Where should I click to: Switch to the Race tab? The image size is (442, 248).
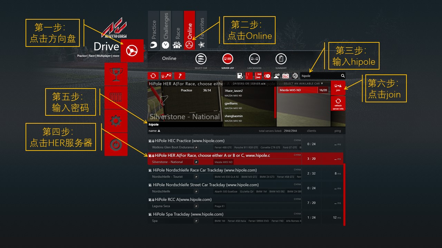pos(177,30)
